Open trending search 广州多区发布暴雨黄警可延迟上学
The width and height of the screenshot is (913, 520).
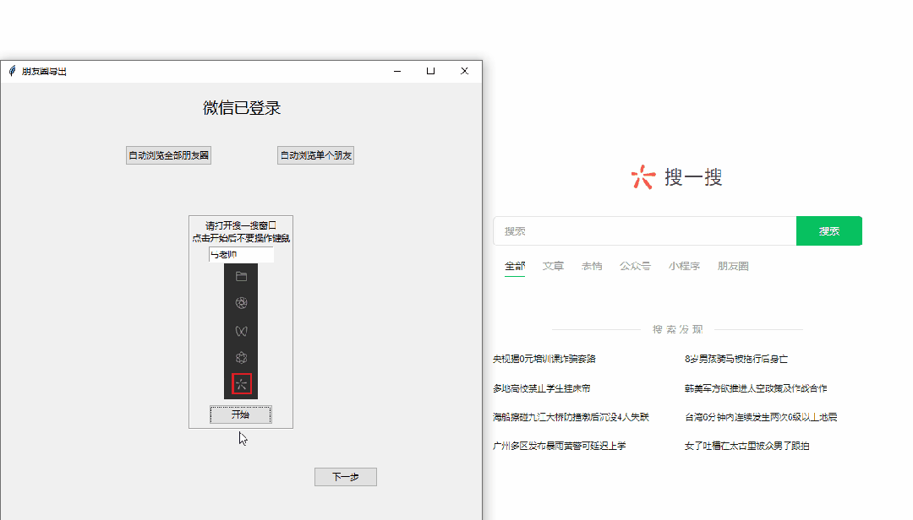[x=559, y=446]
